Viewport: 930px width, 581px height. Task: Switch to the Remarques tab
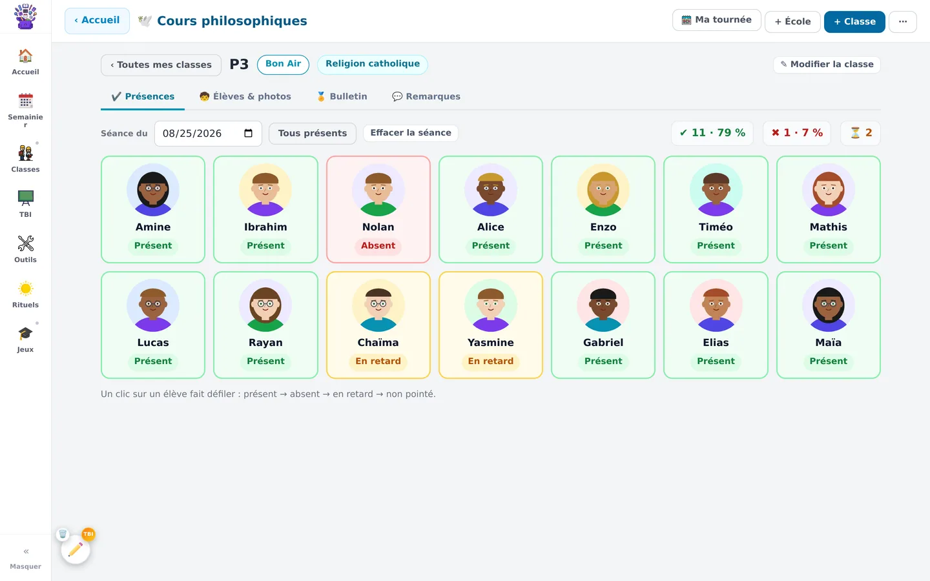pyautogui.click(x=426, y=97)
